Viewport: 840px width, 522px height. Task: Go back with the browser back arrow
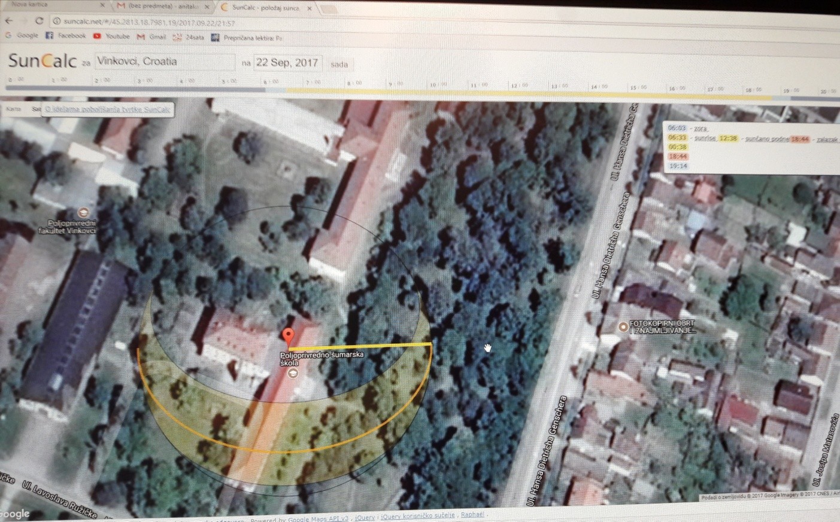(9, 21)
